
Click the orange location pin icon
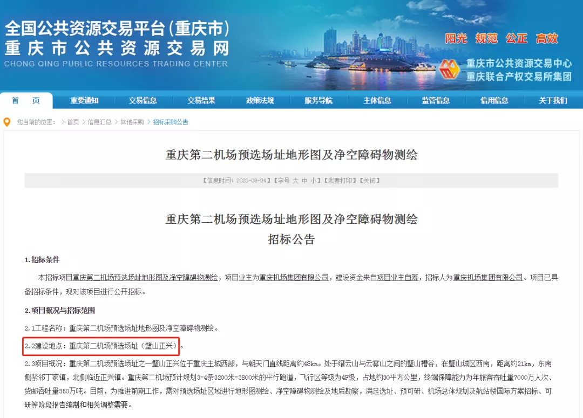pyautogui.click(x=6, y=122)
